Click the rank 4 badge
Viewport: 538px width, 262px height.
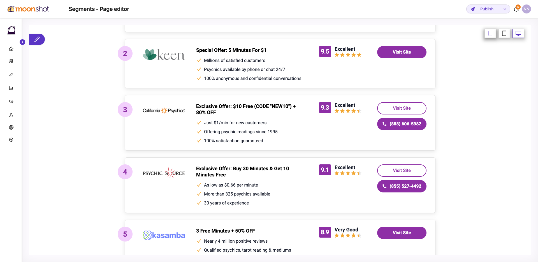pos(125,172)
